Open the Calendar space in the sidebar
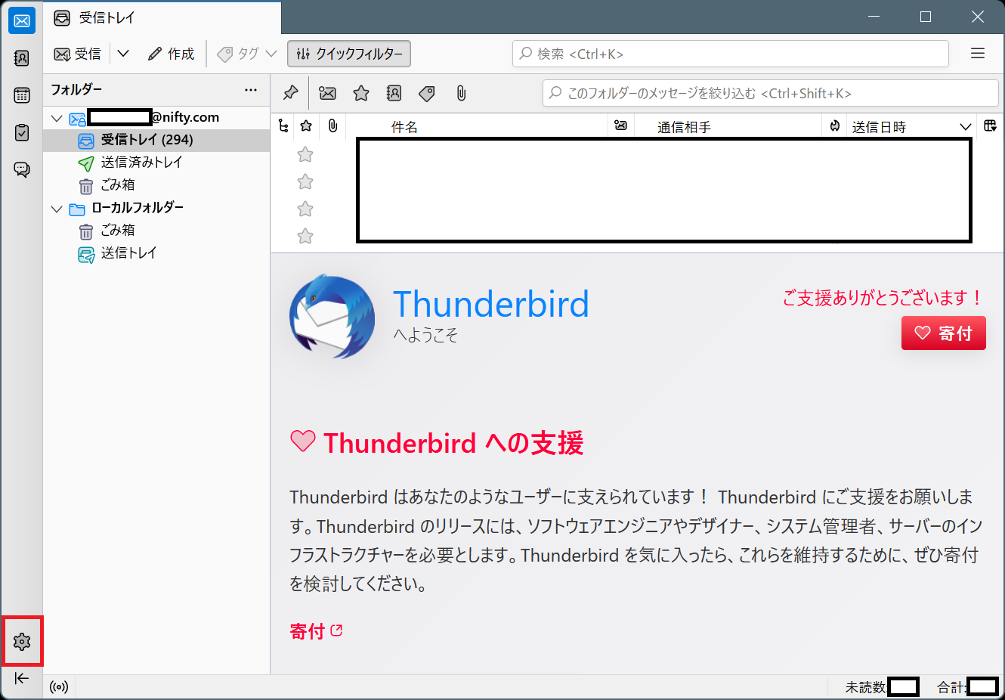Screen dimensions: 1005x700 22,95
